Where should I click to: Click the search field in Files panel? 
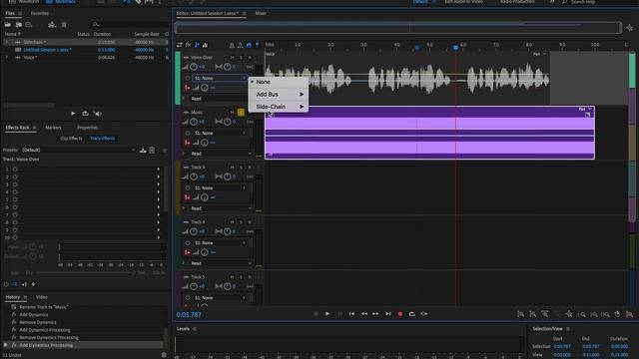tap(130, 24)
